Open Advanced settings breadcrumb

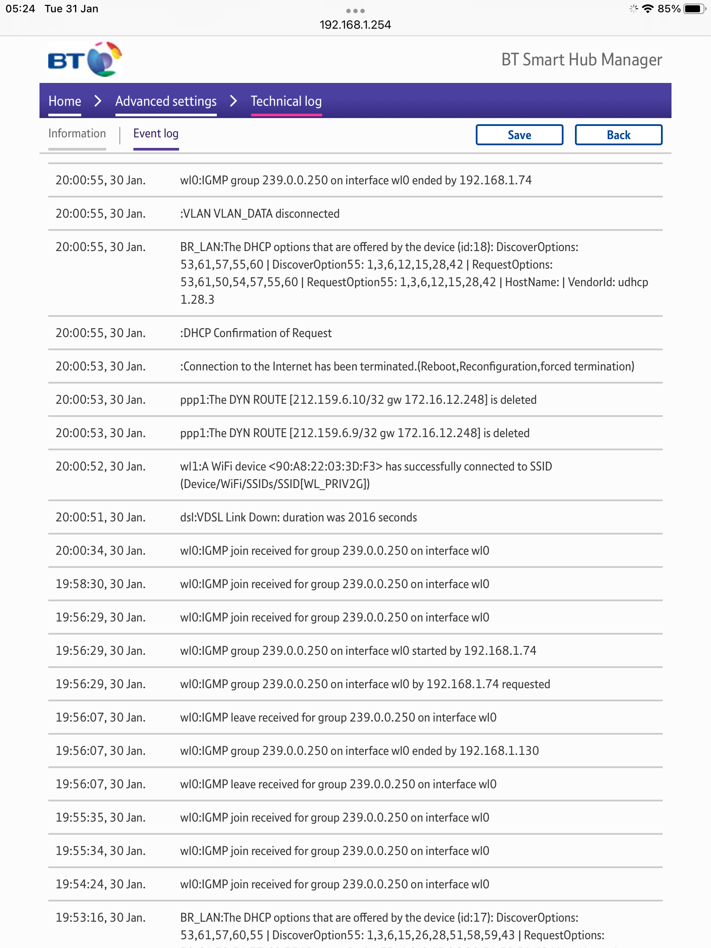coord(166,101)
